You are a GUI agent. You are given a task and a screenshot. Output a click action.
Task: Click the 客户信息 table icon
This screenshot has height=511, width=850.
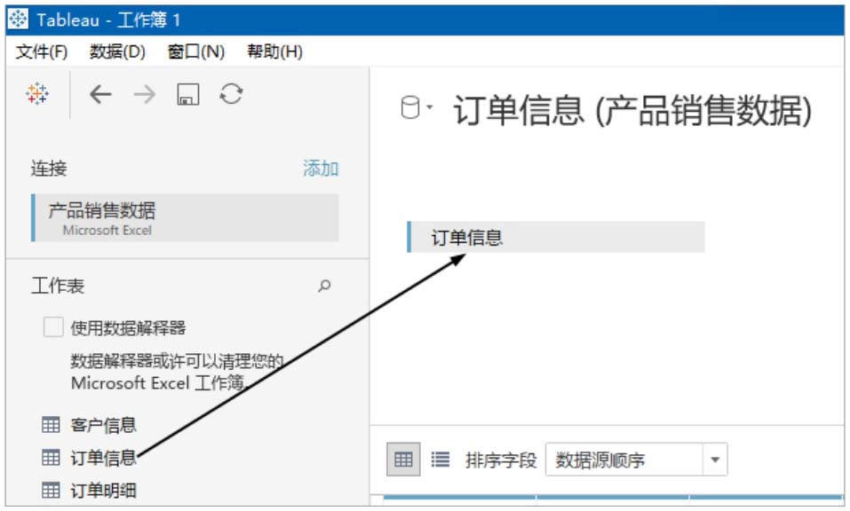click(51, 425)
